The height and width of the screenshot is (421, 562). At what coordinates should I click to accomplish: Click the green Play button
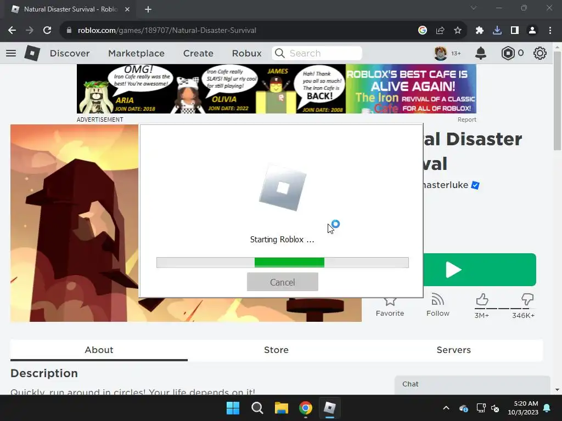[x=480, y=270]
